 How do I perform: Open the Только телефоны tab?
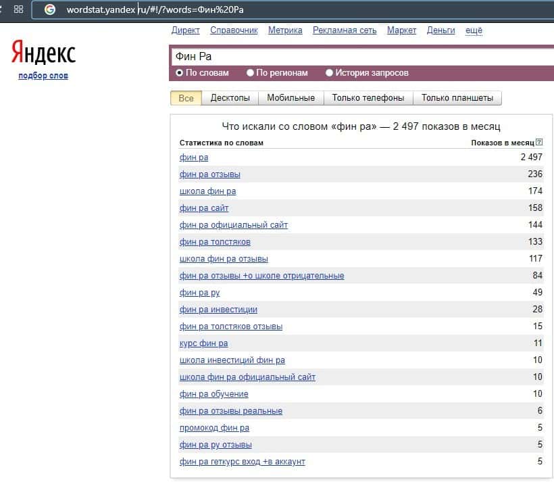point(368,98)
